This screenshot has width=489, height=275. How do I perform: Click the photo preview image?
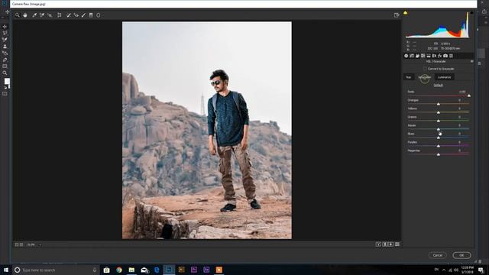pyautogui.click(x=207, y=130)
